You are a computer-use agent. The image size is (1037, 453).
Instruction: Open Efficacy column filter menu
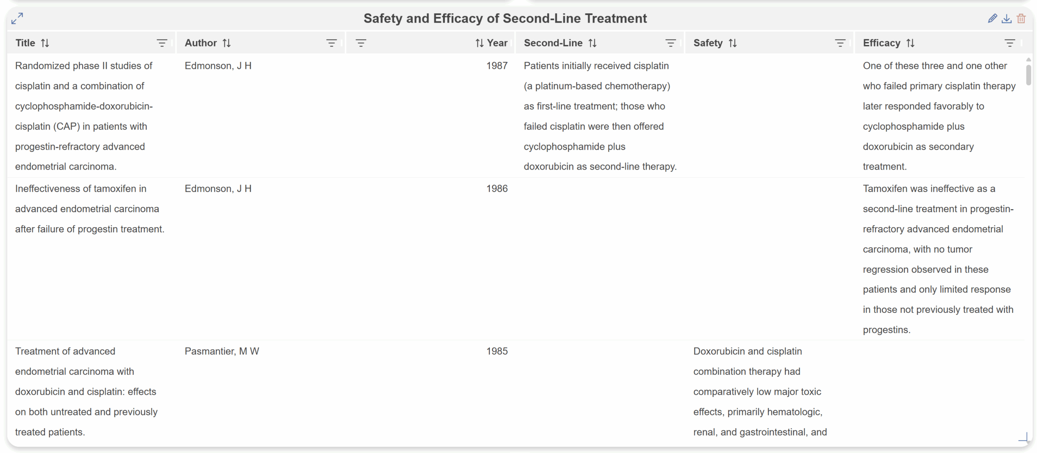tap(1009, 43)
